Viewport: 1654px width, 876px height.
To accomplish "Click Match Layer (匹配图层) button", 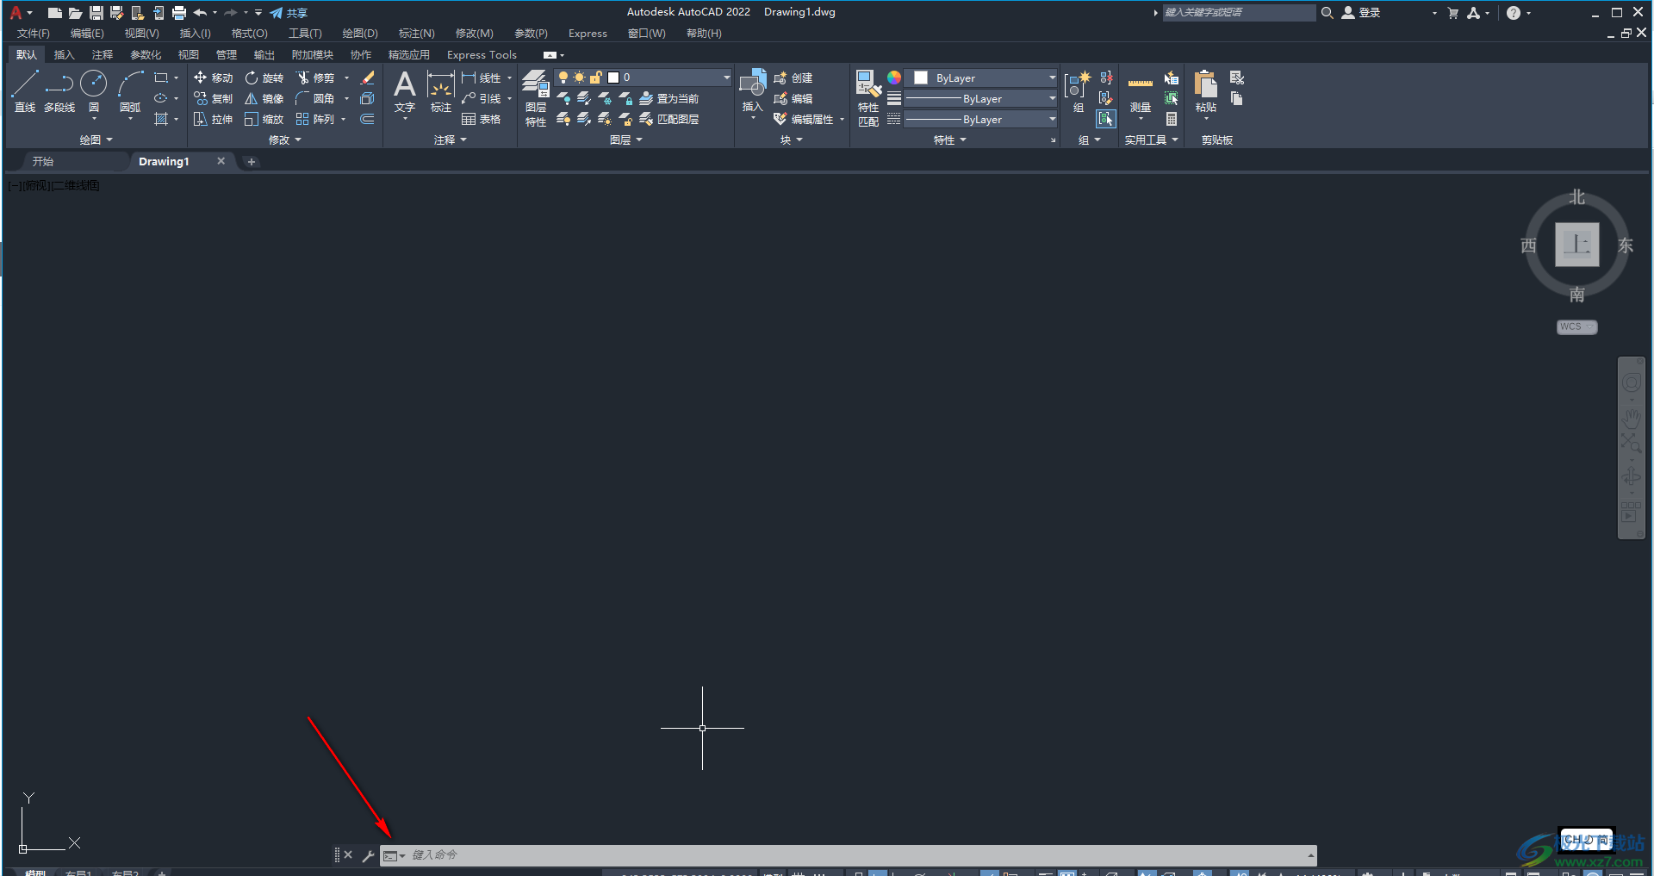I will point(668,119).
